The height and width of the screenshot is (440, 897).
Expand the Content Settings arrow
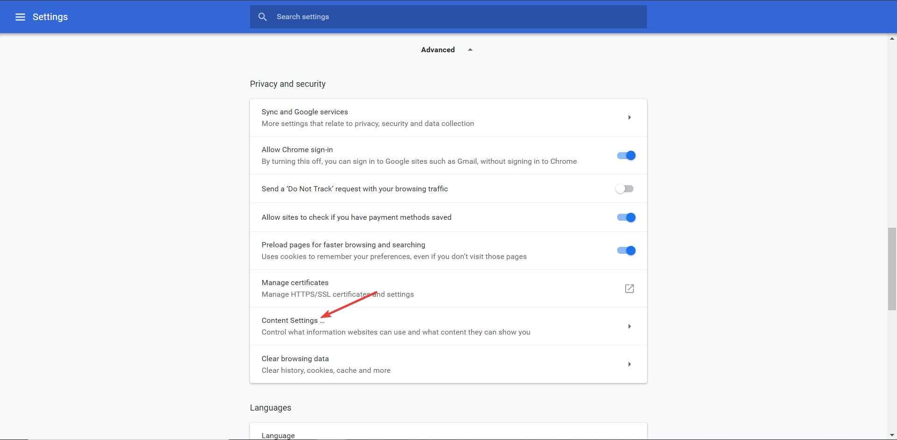(629, 327)
